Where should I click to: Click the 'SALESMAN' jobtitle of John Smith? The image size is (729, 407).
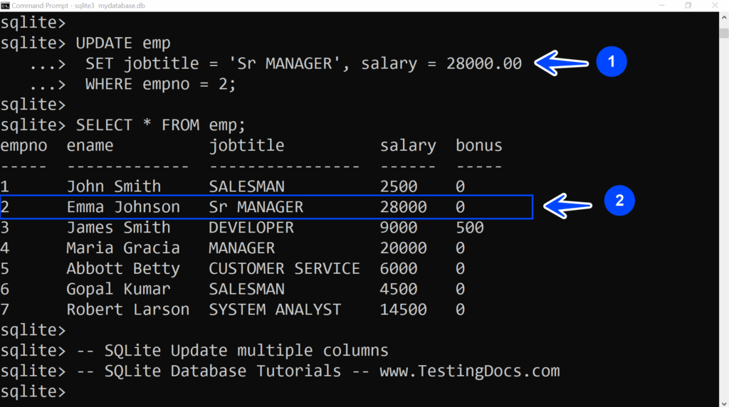[x=246, y=186]
